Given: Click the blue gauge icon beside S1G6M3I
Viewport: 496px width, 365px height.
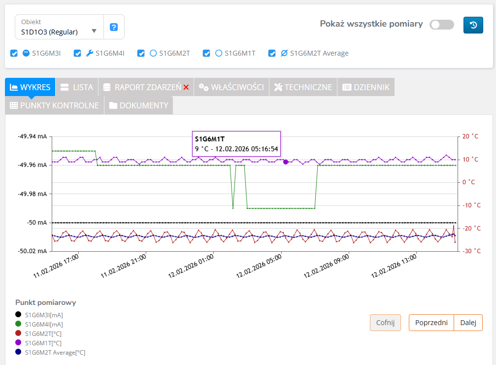Looking at the screenshot, I should pos(27,53).
